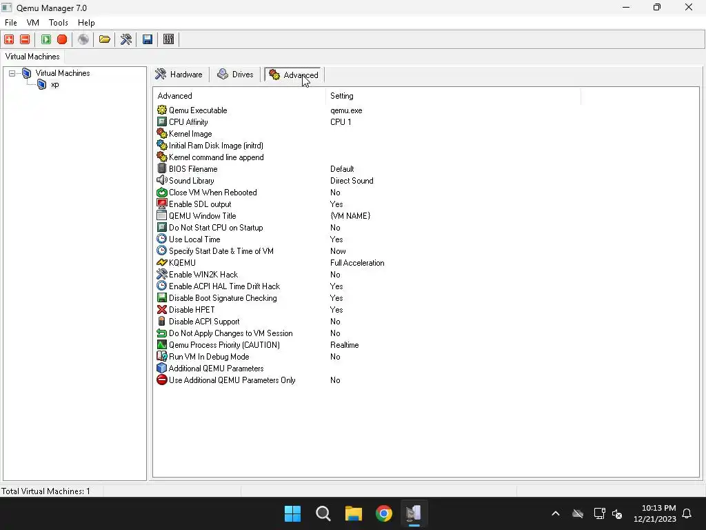Click the Direct Sound value
Viewport: 706px width, 530px height.
coord(352,180)
